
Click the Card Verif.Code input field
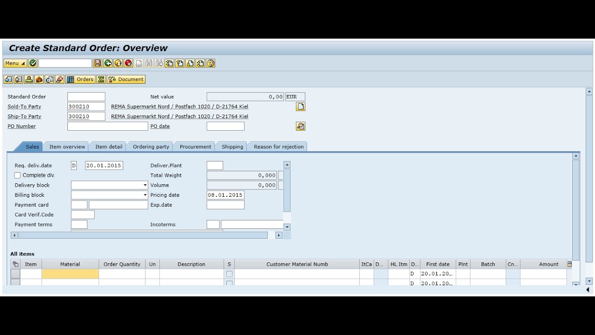click(x=83, y=214)
